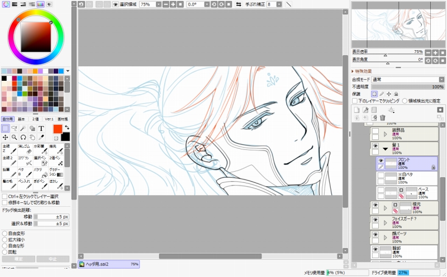Image resolution: width=447 pixels, height=277 pixels.
Task: Switch to the 画材風 tool tab
Action: [63, 119]
